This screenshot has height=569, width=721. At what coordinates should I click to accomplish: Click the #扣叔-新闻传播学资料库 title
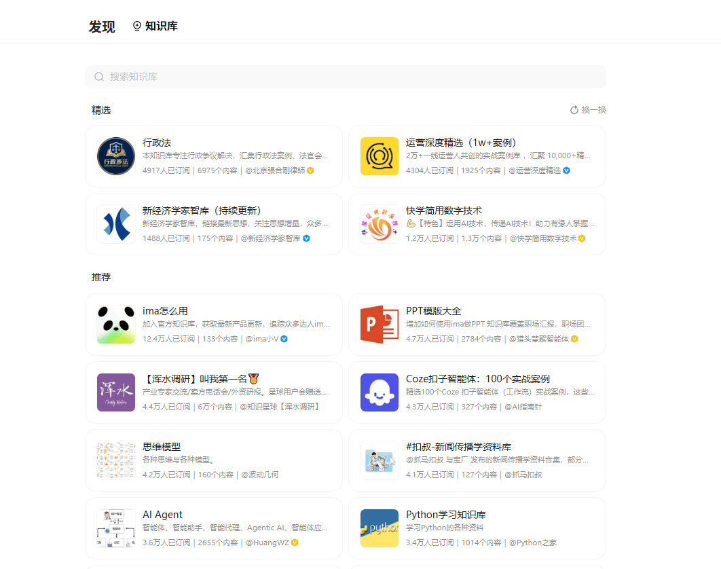point(458,447)
